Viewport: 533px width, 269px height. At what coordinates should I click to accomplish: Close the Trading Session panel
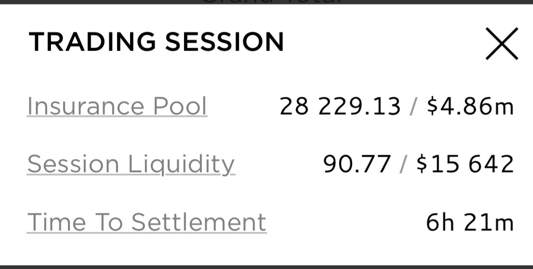pyautogui.click(x=501, y=44)
